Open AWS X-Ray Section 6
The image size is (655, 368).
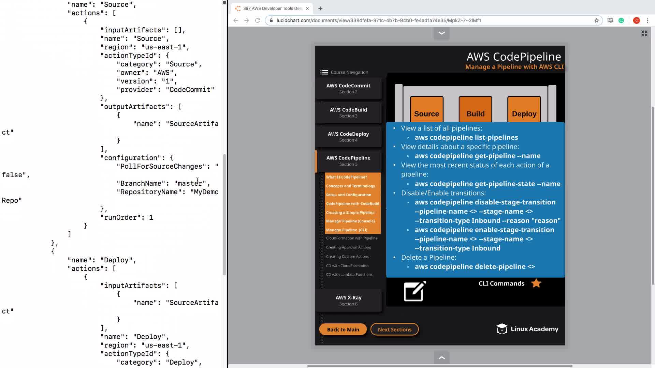point(348,300)
